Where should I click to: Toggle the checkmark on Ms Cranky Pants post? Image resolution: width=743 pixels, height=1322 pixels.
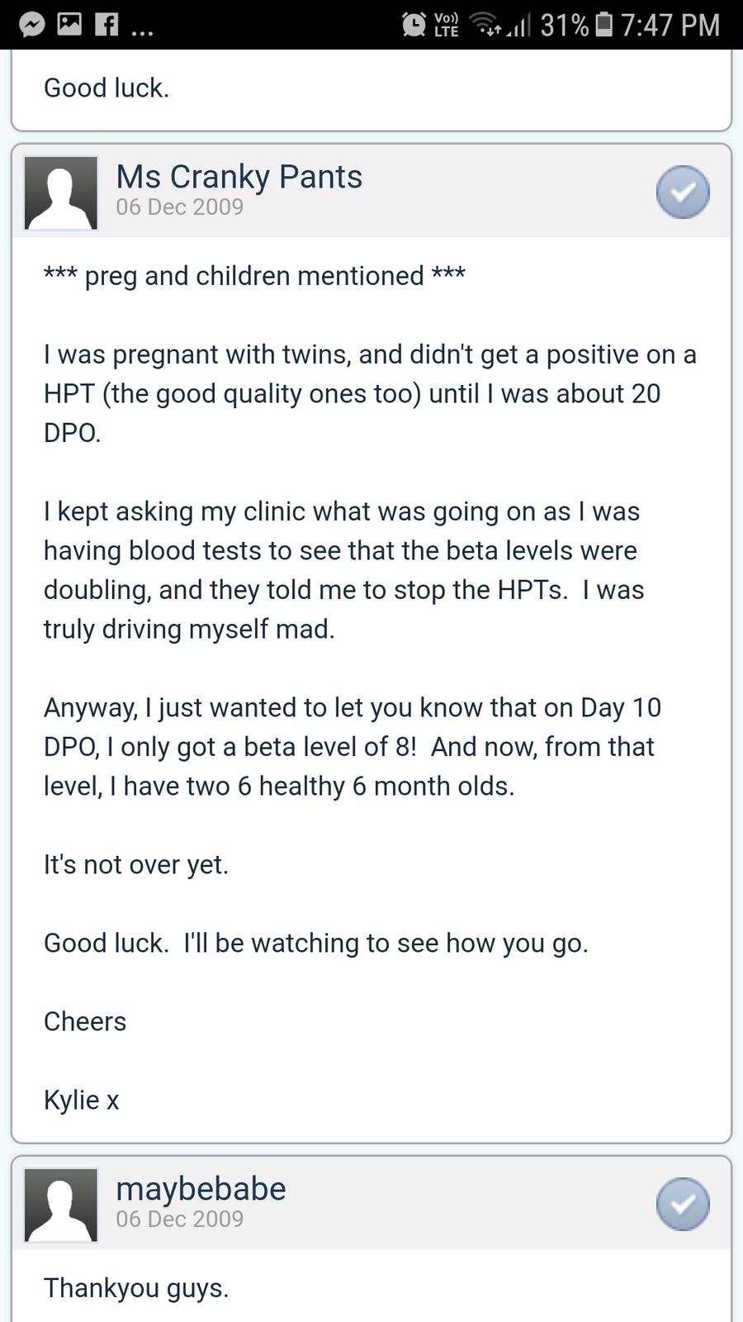683,193
